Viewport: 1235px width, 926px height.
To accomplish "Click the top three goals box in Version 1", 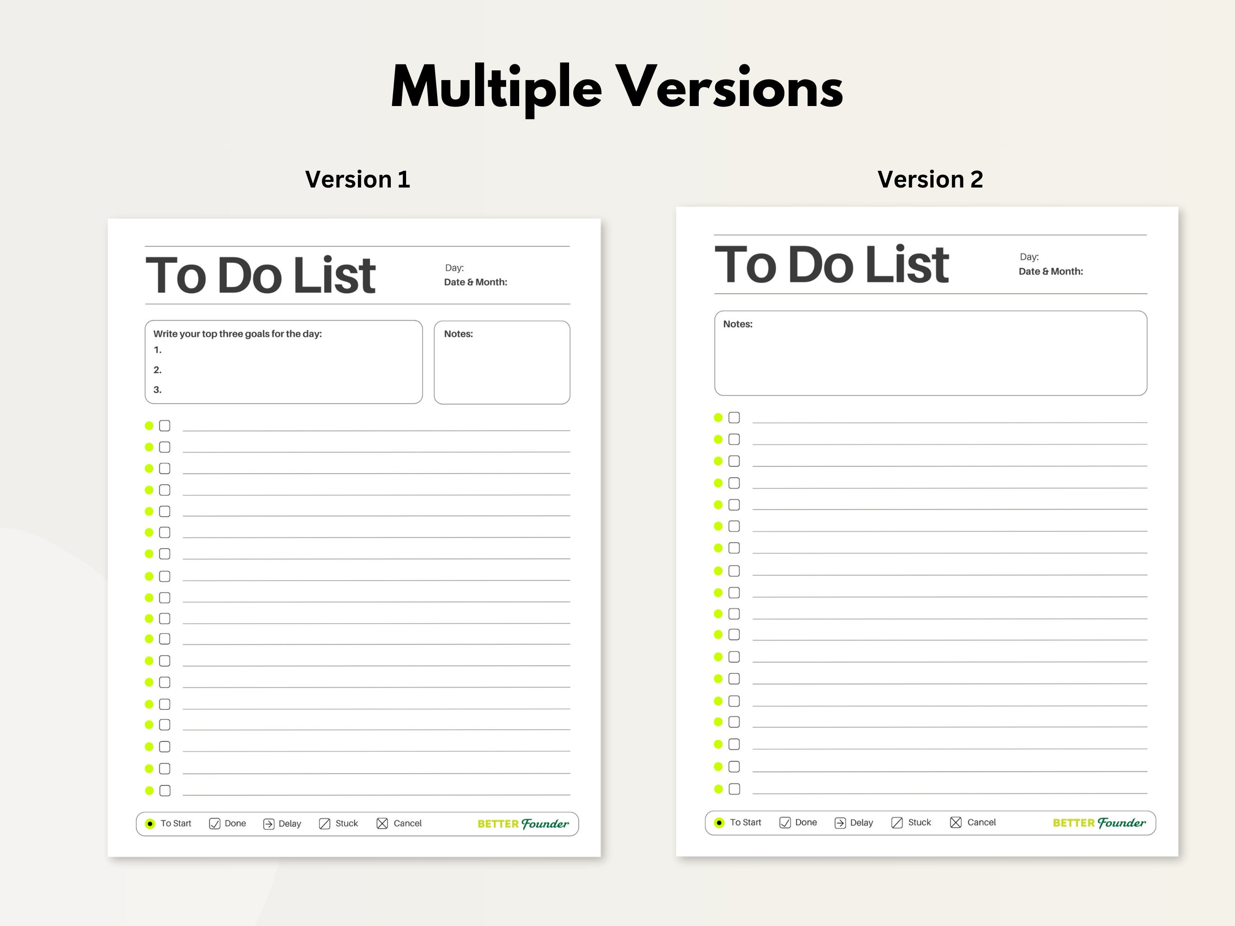I will tap(283, 362).
